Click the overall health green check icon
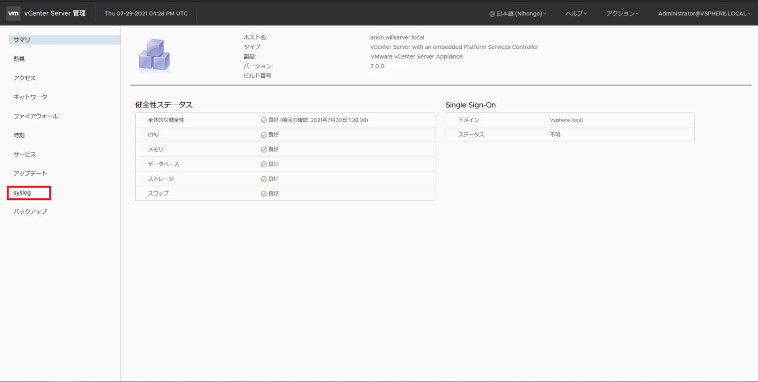The image size is (758, 382). point(264,120)
